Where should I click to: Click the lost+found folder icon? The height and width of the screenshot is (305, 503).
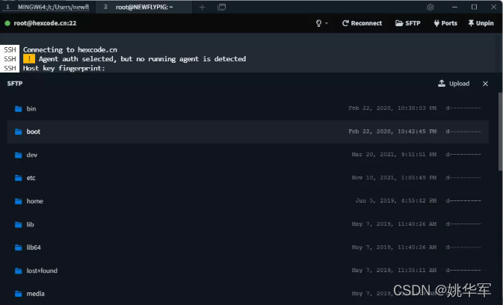pyautogui.click(x=18, y=271)
